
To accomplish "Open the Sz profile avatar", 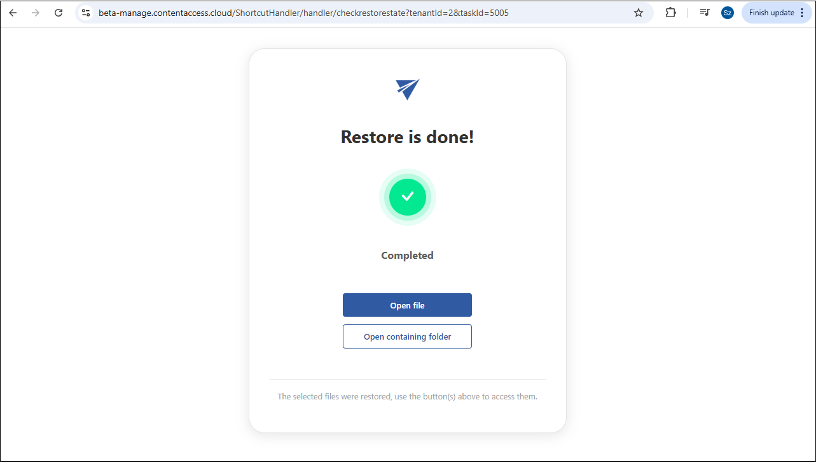I will pyautogui.click(x=727, y=13).
